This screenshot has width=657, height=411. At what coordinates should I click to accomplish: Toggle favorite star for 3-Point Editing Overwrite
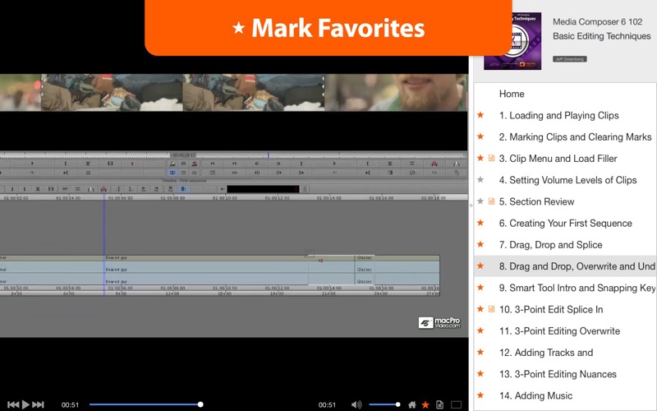pos(480,330)
